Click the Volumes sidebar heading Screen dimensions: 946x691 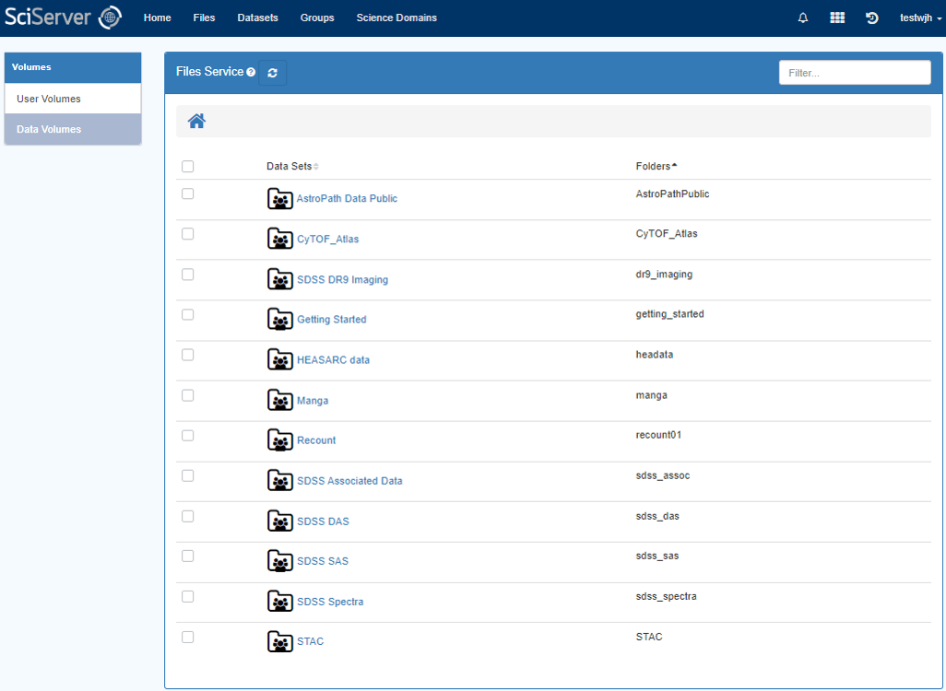[73, 67]
